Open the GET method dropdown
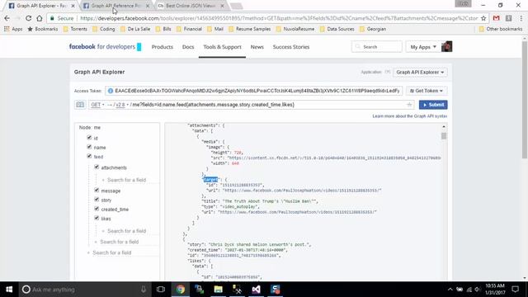The image size is (528, 297). point(97,105)
